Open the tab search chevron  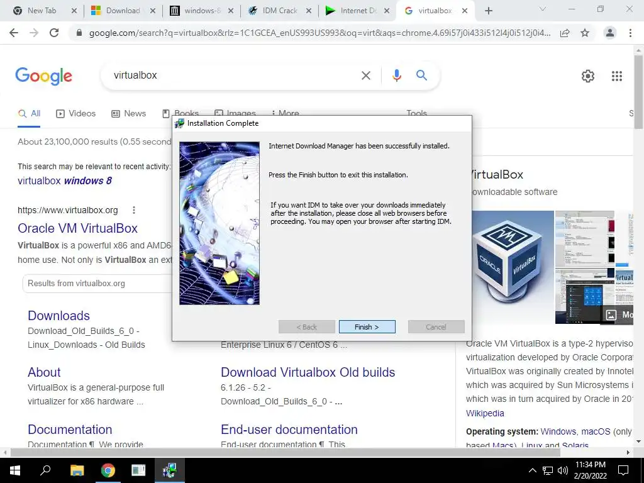point(543,9)
